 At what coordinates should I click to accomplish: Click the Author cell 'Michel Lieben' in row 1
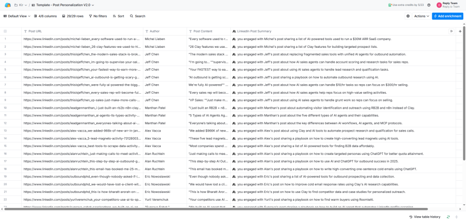point(155,39)
